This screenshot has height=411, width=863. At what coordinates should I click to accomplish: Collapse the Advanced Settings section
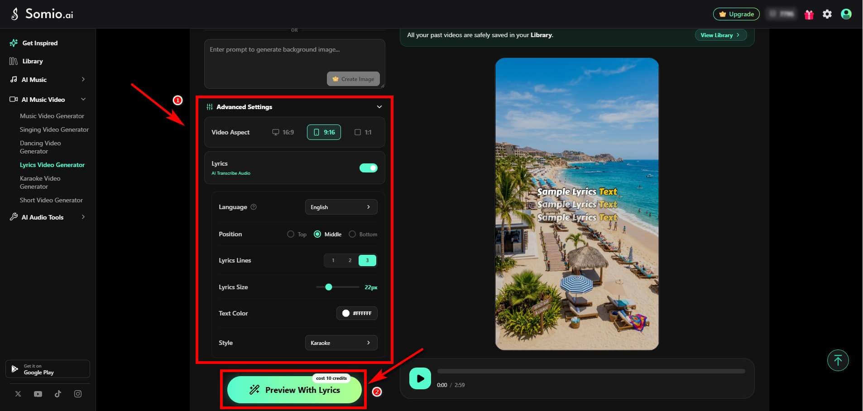coord(379,107)
